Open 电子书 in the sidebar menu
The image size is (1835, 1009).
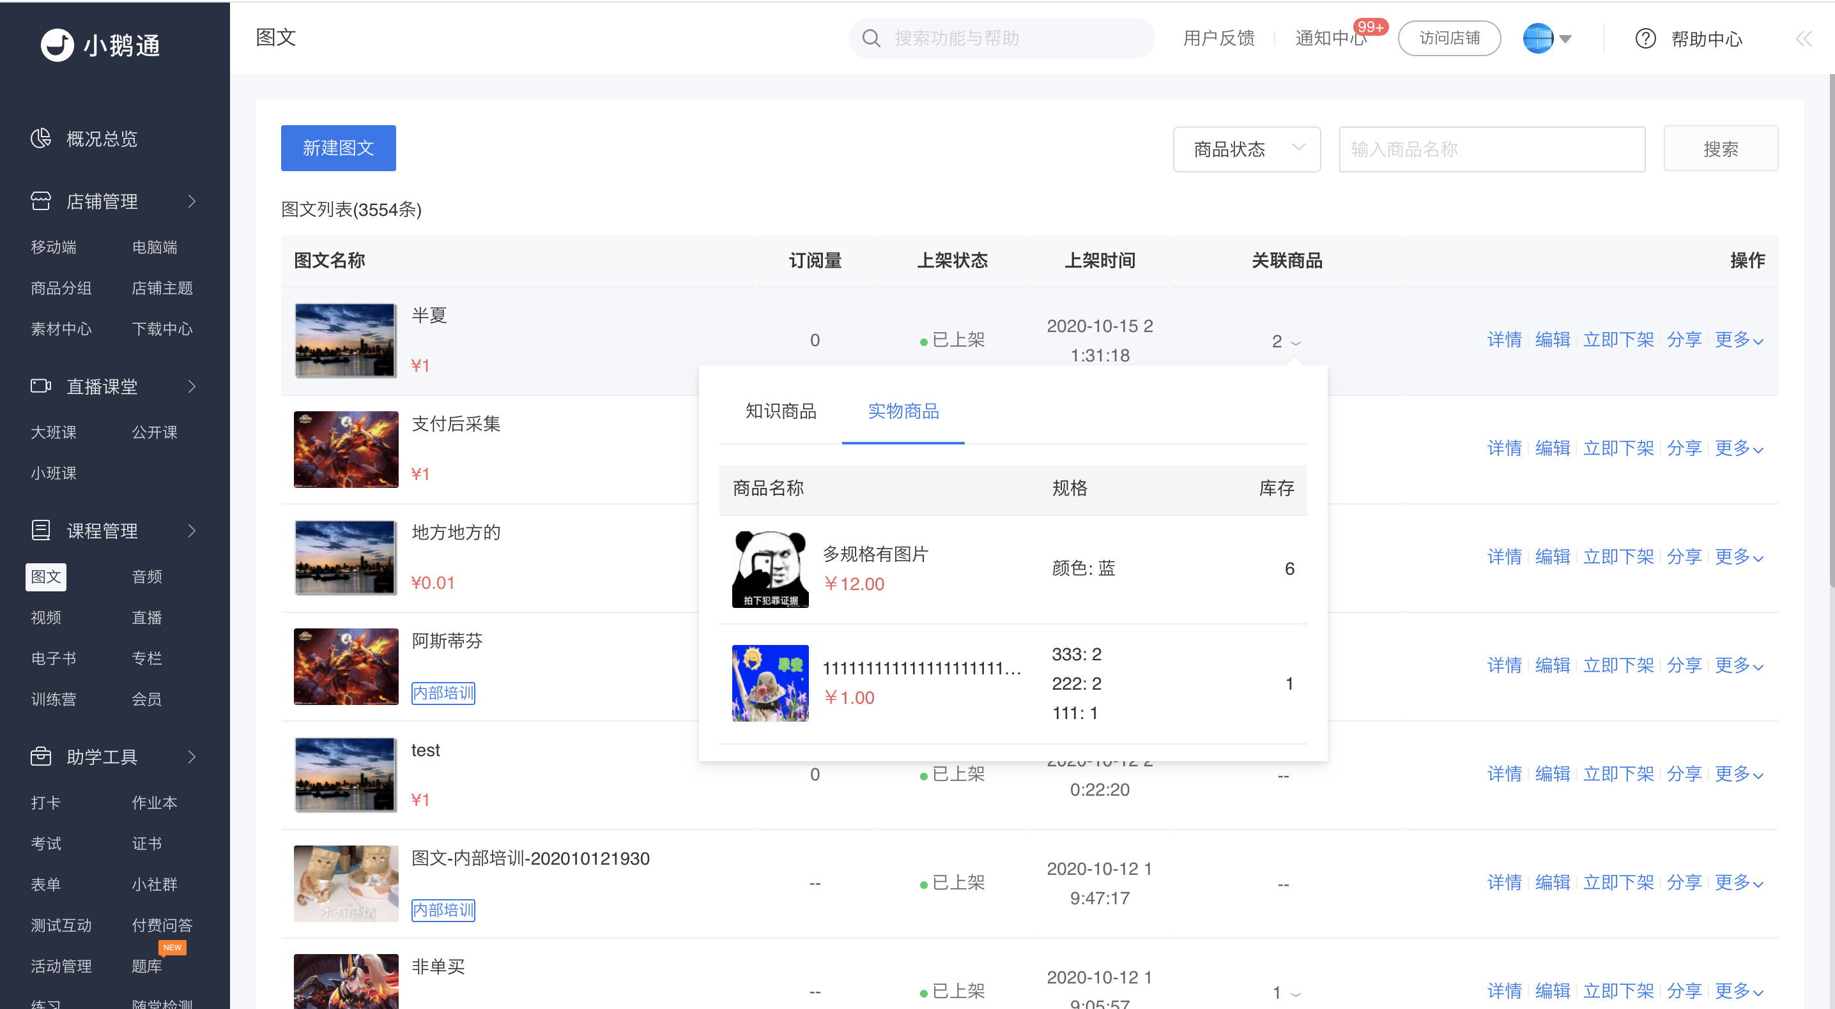(54, 658)
